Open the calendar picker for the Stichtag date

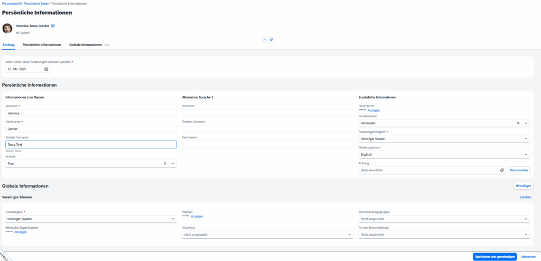(46, 69)
